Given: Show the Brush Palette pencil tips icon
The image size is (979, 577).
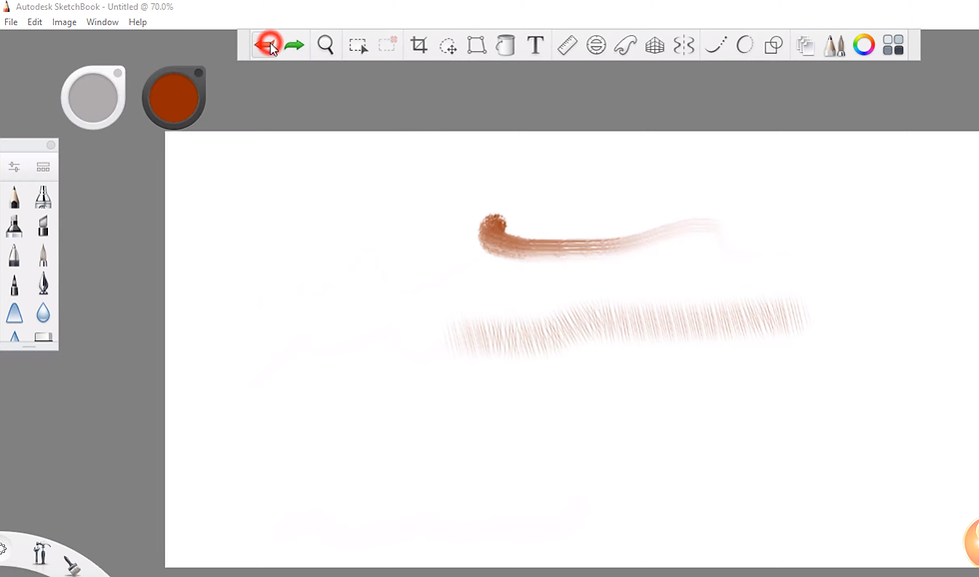Looking at the screenshot, I should point(835,45).
